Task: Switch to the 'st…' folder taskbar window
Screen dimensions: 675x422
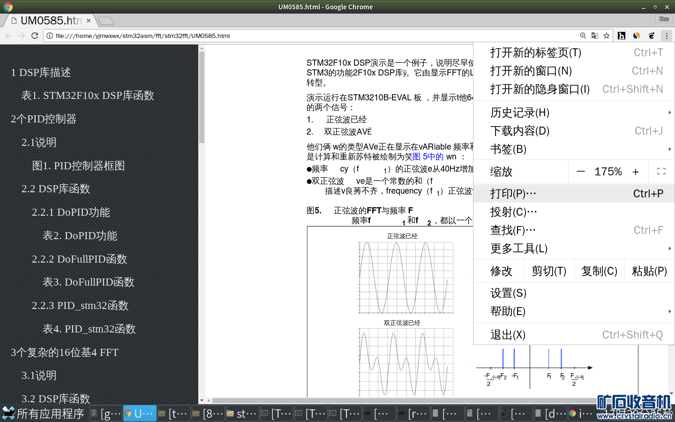Action: click(242, 414)
